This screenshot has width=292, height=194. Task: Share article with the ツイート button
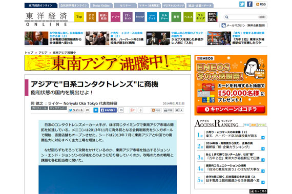pos(76,110)
